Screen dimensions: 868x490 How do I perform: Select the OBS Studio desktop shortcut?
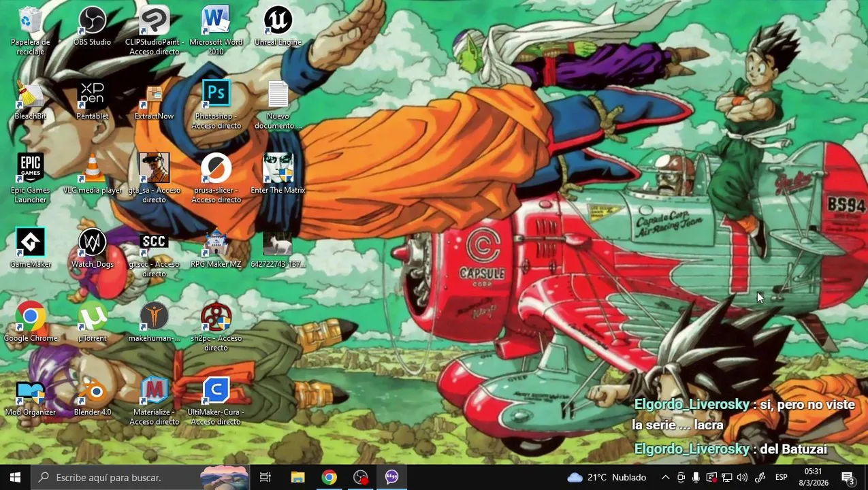92,27
